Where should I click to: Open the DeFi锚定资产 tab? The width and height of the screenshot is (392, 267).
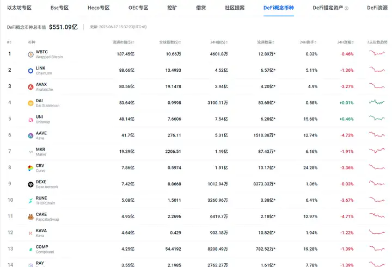pyautogui.click(x=328, y=8)
